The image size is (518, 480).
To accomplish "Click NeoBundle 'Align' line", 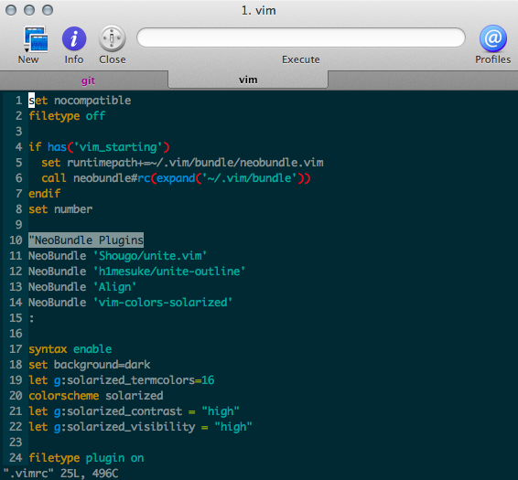I will [x=82, y=287].
